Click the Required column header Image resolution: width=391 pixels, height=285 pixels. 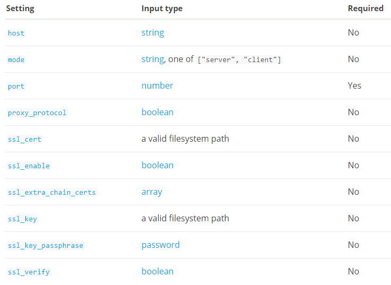pyautogui.click(x=366, y=8)
